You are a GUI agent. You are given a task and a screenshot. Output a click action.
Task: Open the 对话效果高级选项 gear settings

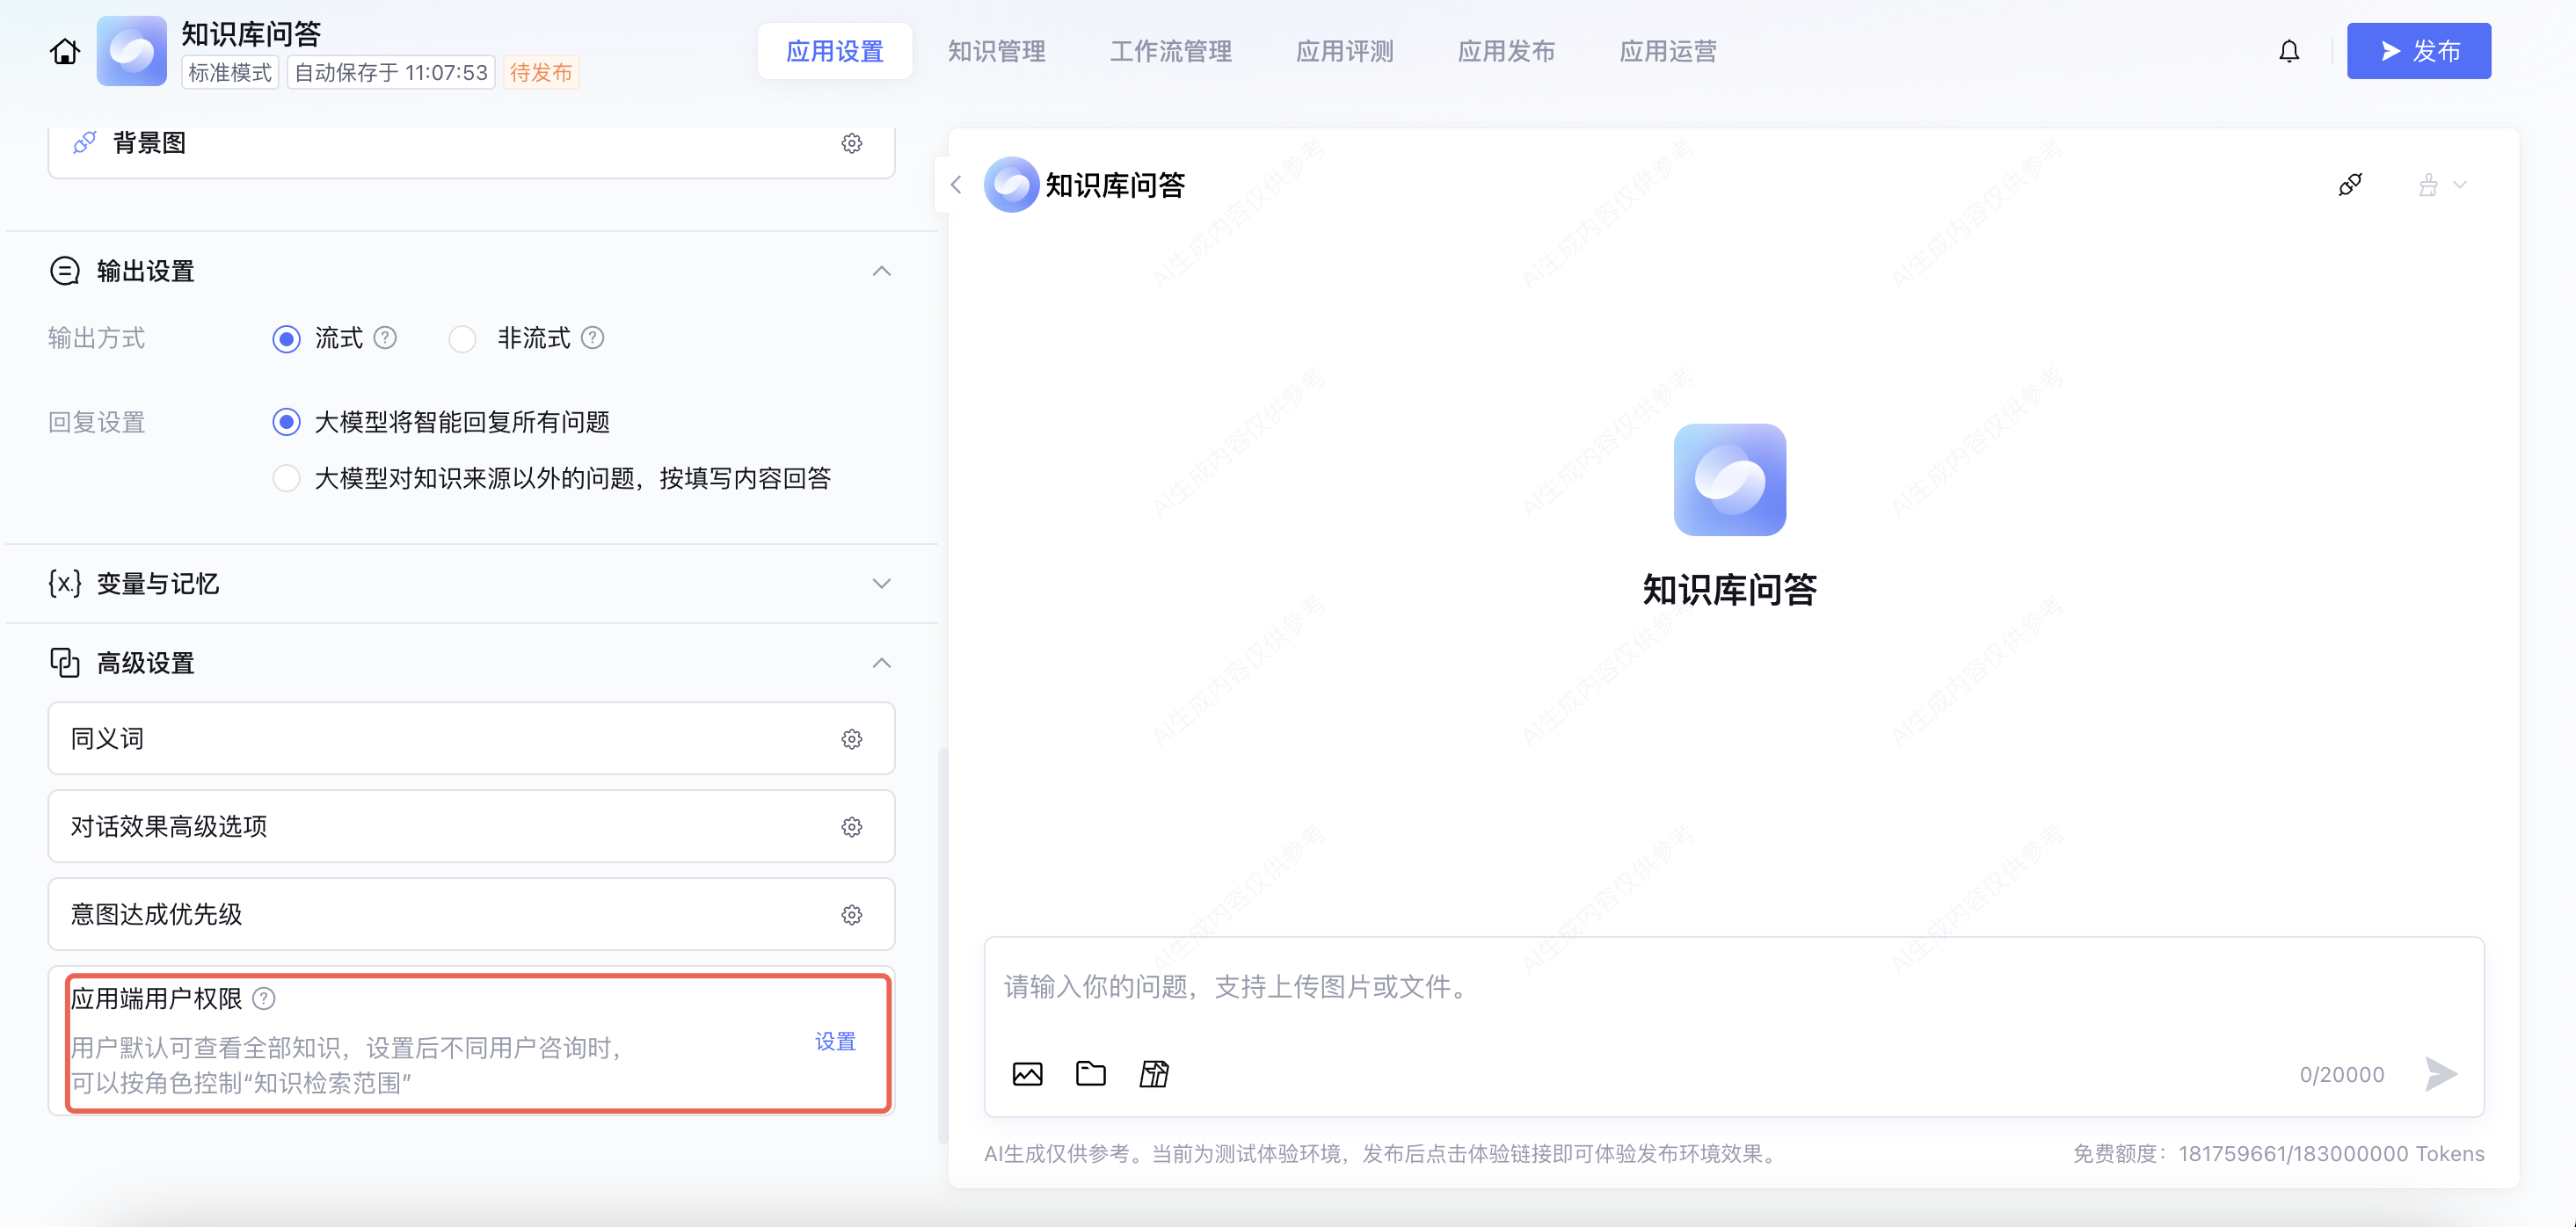[851, 827]
